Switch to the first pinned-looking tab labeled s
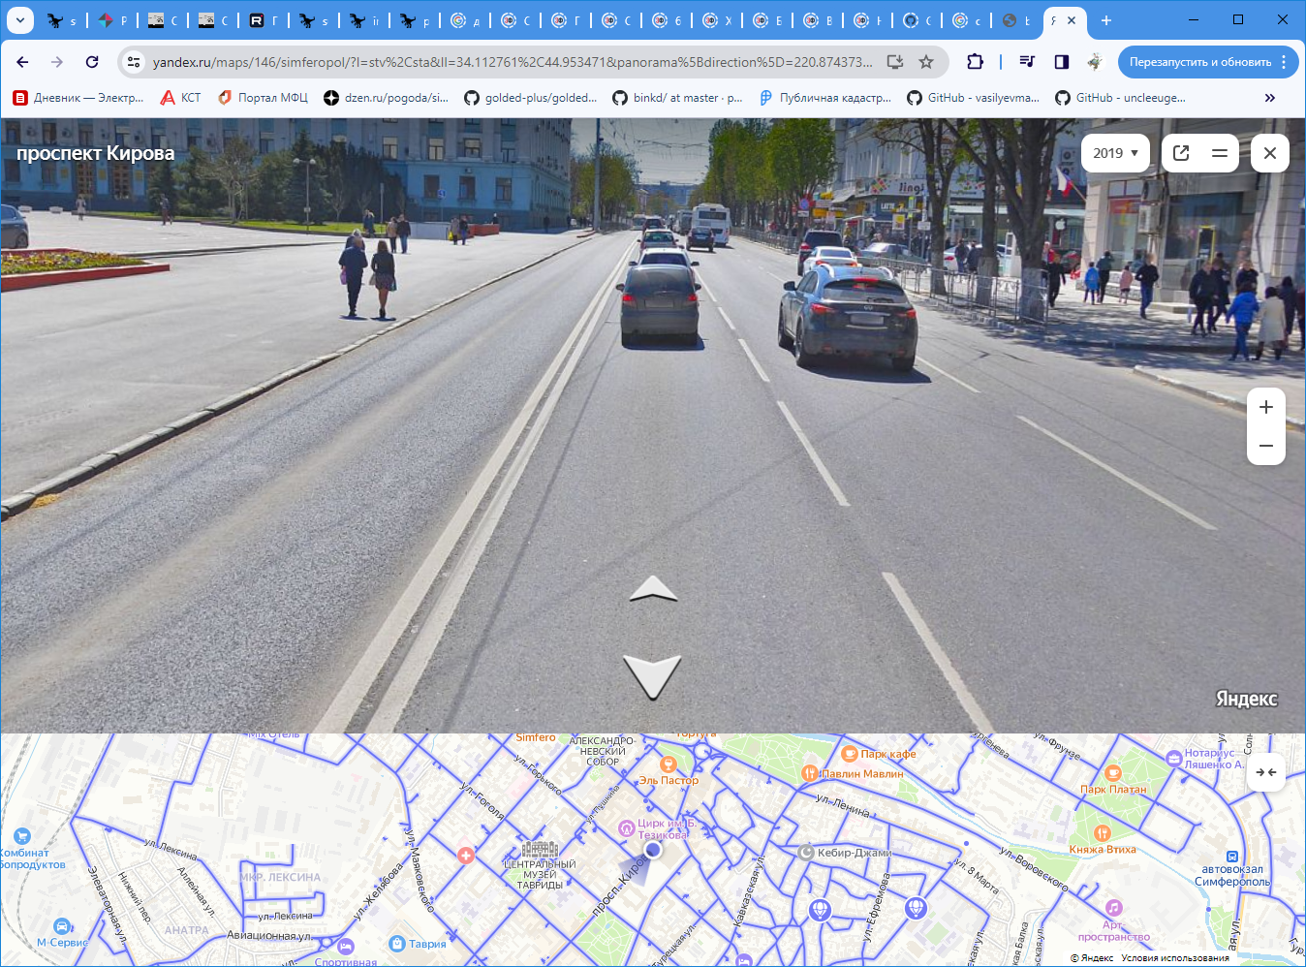1306x967 pixels. pyautogui.click(x=62, y=20)
